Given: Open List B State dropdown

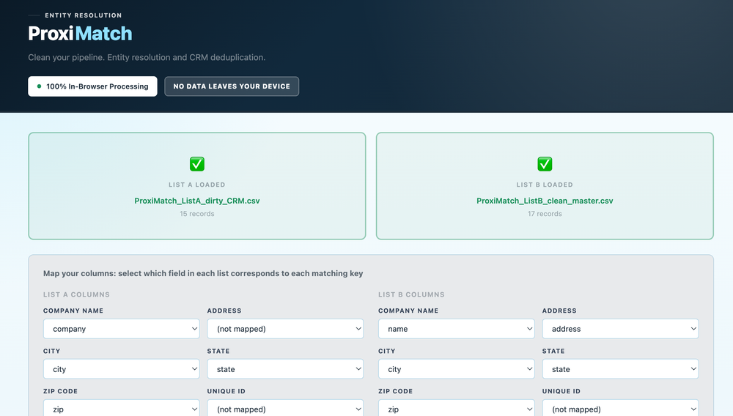Looking at the screenshot, I should tap(620, 369).
